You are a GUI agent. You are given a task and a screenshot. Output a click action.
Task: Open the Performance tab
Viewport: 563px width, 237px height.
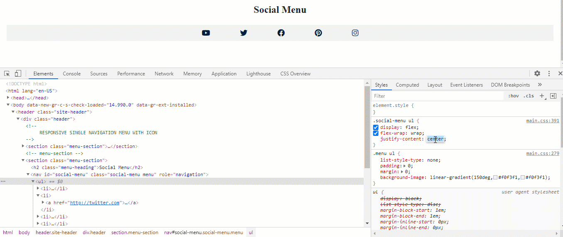131,74
